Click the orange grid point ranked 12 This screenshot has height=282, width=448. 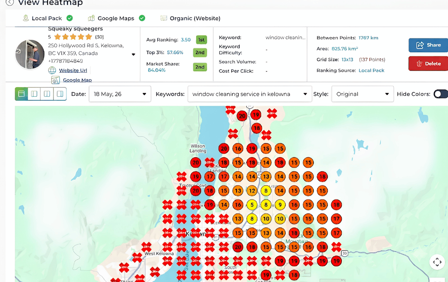click(x=252, y=191)
